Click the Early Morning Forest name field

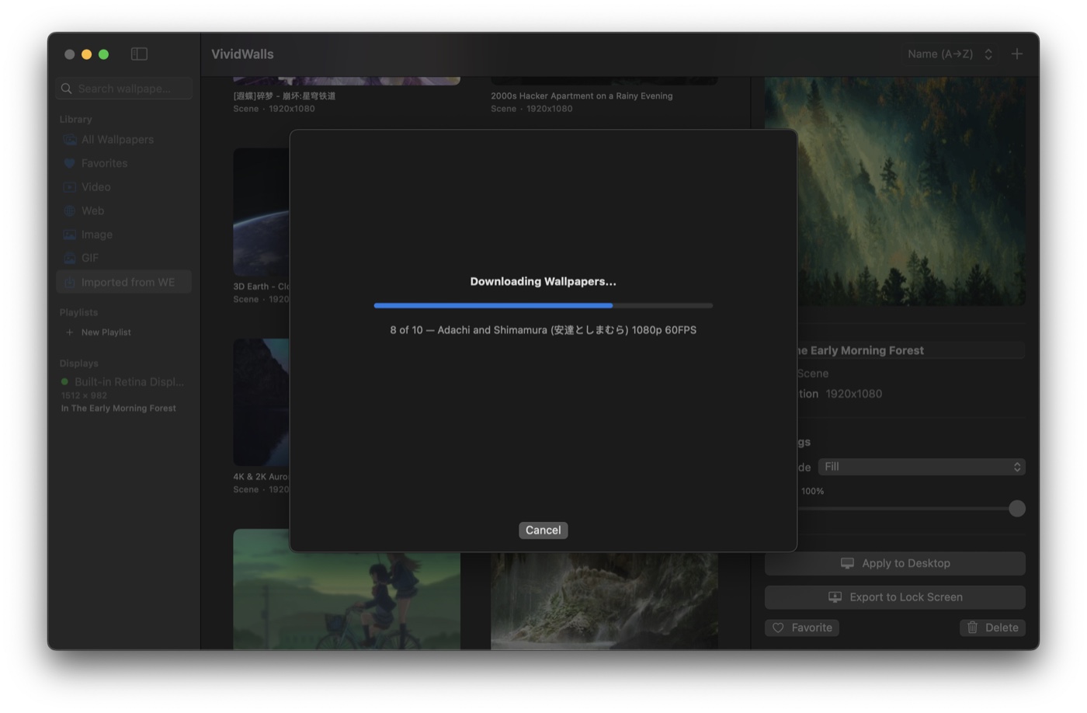coord(911,350)
